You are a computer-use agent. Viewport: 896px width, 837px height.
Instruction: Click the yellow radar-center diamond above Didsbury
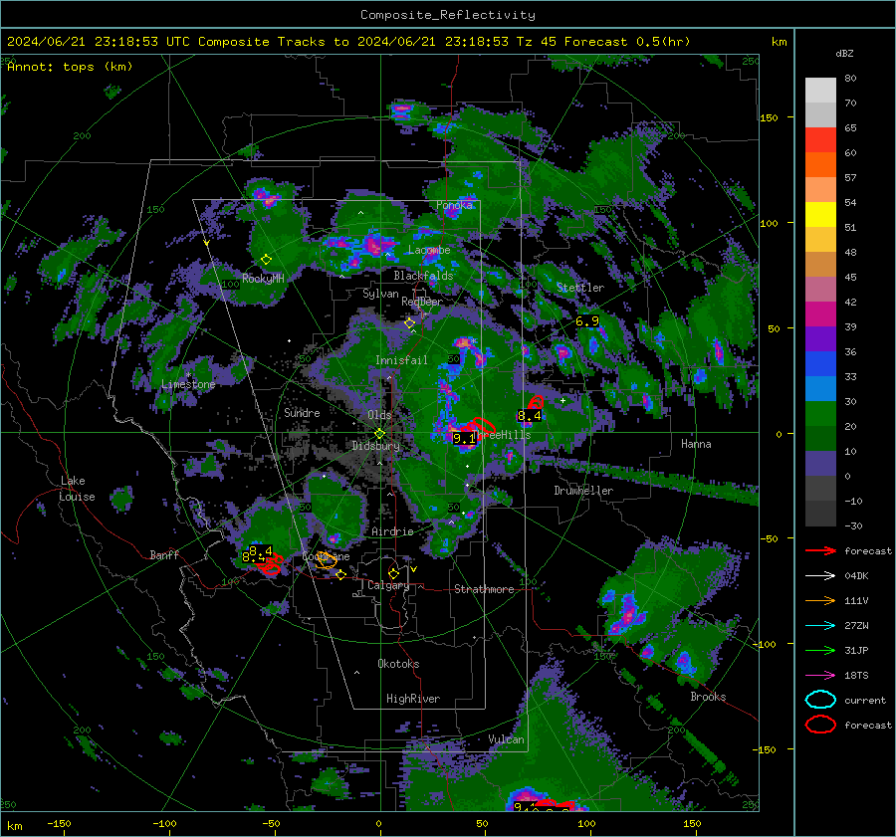tap(380, 434)
